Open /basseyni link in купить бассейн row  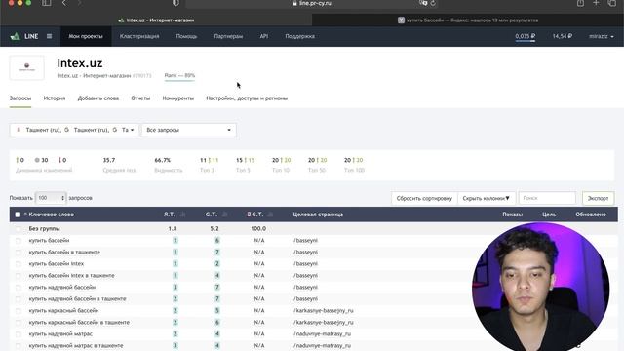pos(305,241)
